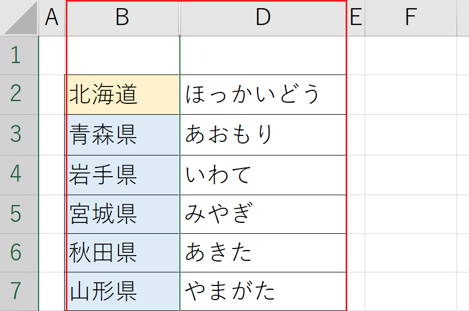Click the cell containing ほっかいどう

[263, 95]
